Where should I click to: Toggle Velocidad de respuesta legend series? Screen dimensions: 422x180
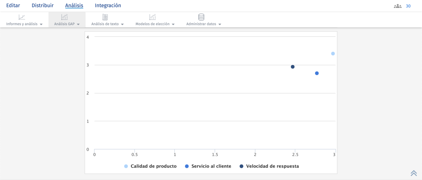pyautogui.click(x=269, y=166)
